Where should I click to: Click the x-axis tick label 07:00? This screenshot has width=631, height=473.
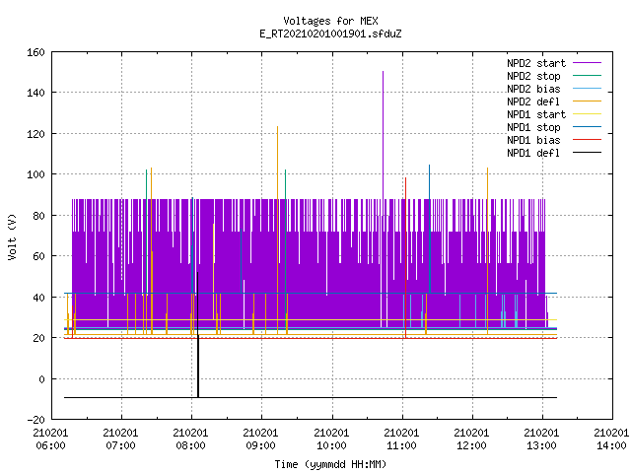(120, 445)
